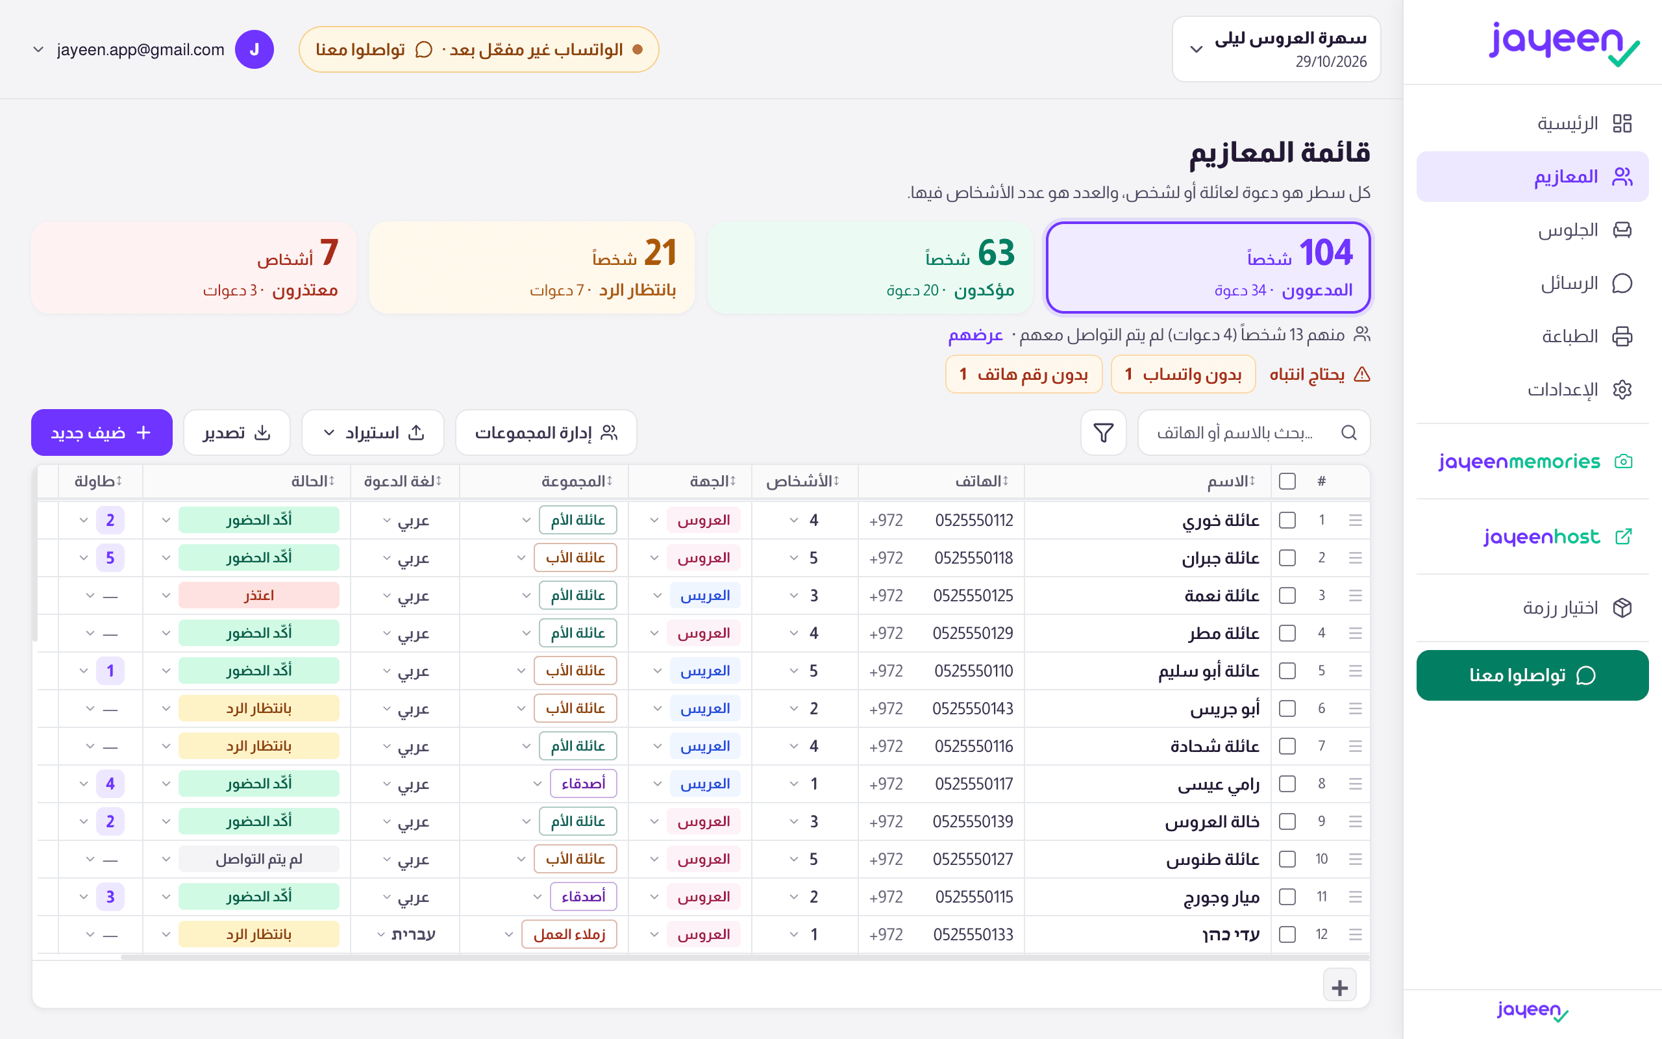The width and height of the screenshot is (1662, 1039).
Task: Check the box for عائلة نعمة
Action: coord(1287,595)
